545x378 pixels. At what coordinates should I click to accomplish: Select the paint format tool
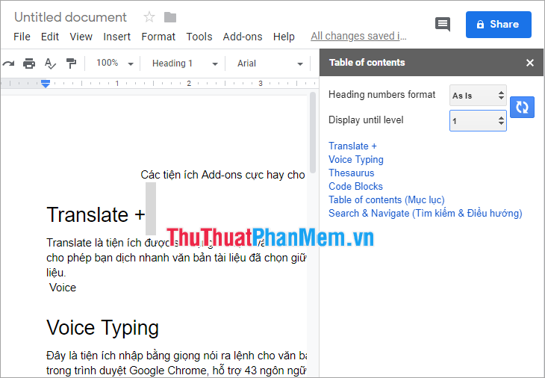(71, 63)
